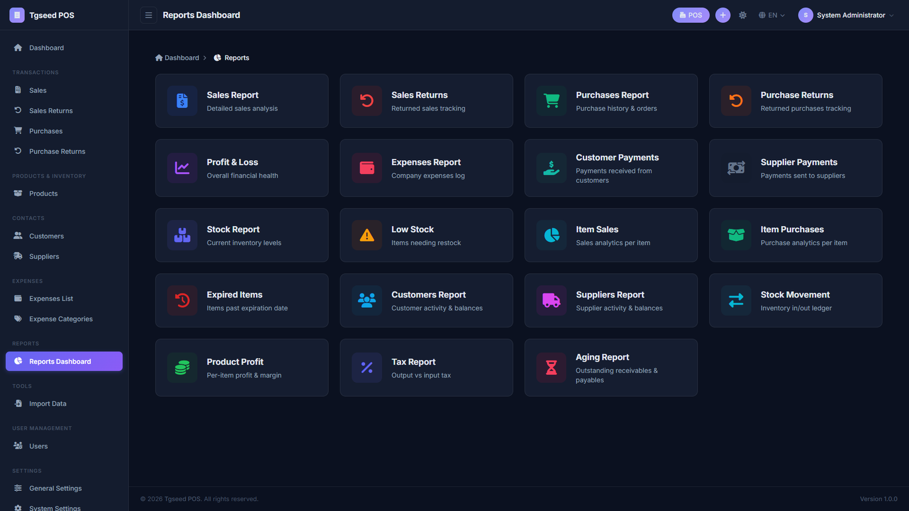Select Purchases in the sidebar

tap(64, 131)
